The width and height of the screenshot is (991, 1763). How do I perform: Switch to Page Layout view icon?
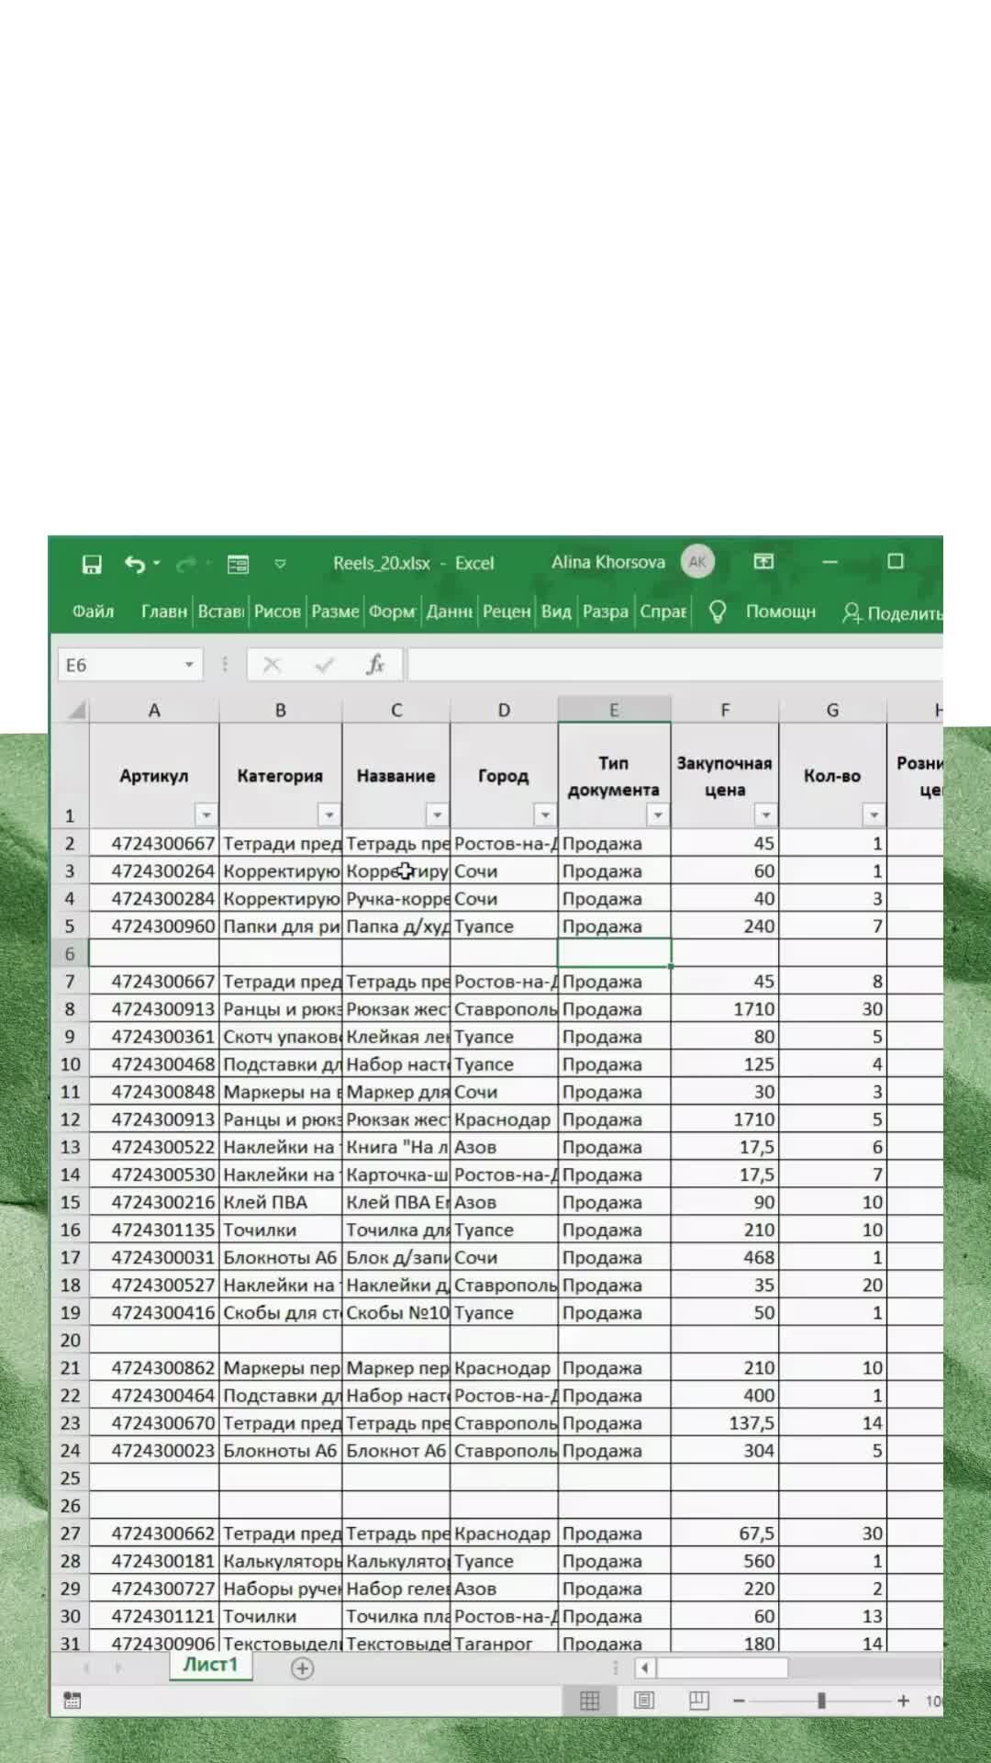click(x=644, y=1701)
